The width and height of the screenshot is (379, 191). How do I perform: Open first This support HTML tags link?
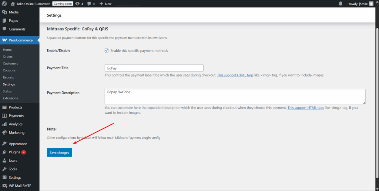coord(235,75)
